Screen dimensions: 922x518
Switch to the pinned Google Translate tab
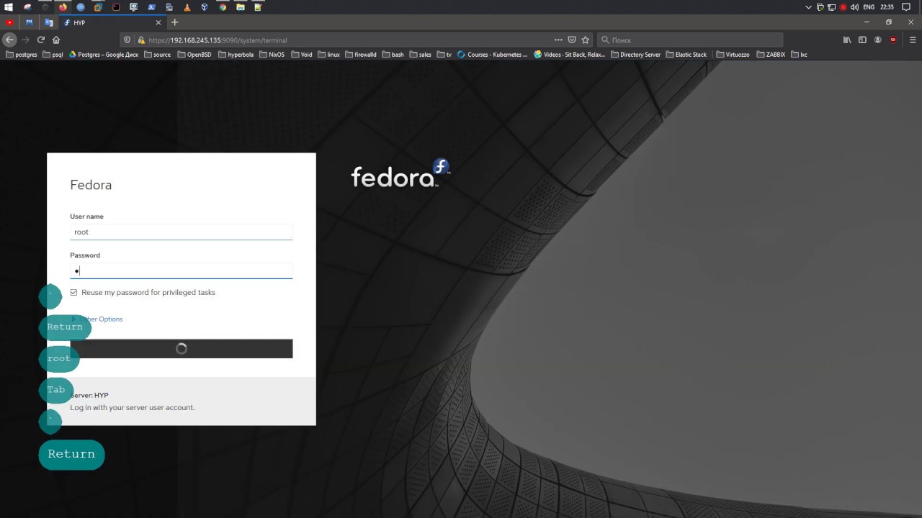[48, 22]
